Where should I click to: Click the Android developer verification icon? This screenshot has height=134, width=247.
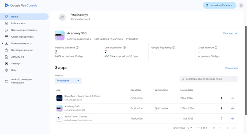click(x=7, y=81)
